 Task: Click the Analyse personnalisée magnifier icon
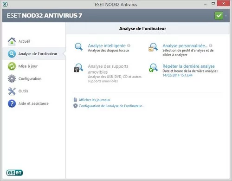pyautogui.click(x=153, y=47)
